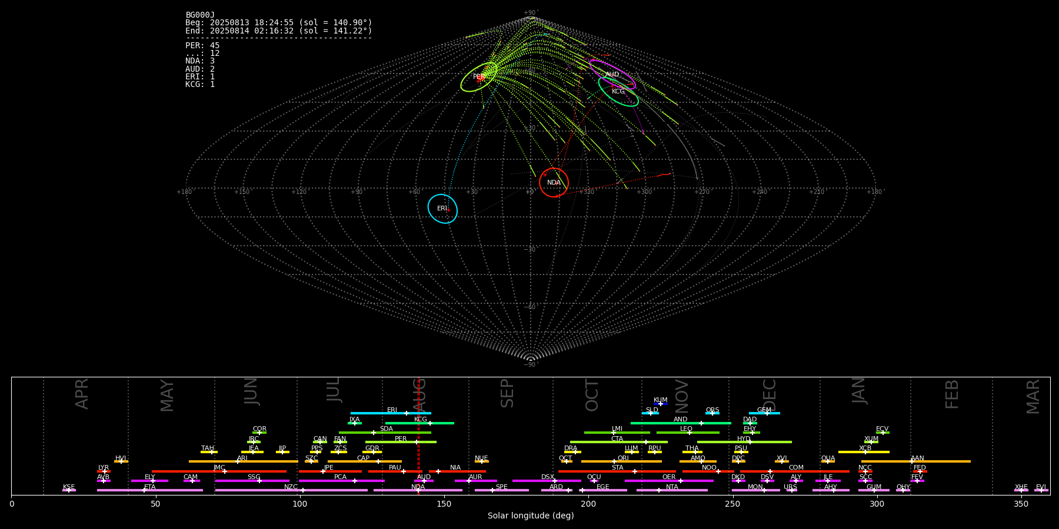Select the GEM shower bar in the timeline
Viewport: 1059px width, 529px height.
(x=764, y=413)
